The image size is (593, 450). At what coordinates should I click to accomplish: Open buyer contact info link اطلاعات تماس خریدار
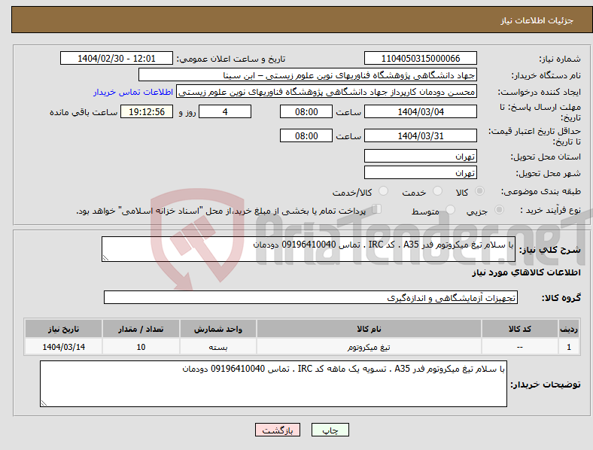(133, 92)
